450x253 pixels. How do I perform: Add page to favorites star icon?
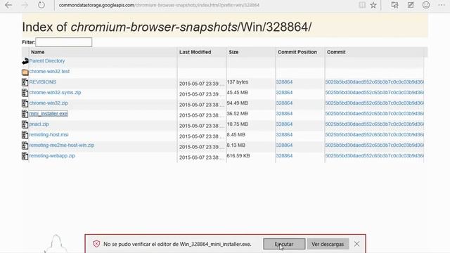point(373,5)
